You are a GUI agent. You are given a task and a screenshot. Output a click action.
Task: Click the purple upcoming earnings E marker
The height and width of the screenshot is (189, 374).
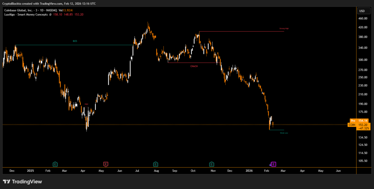[274, 164]
